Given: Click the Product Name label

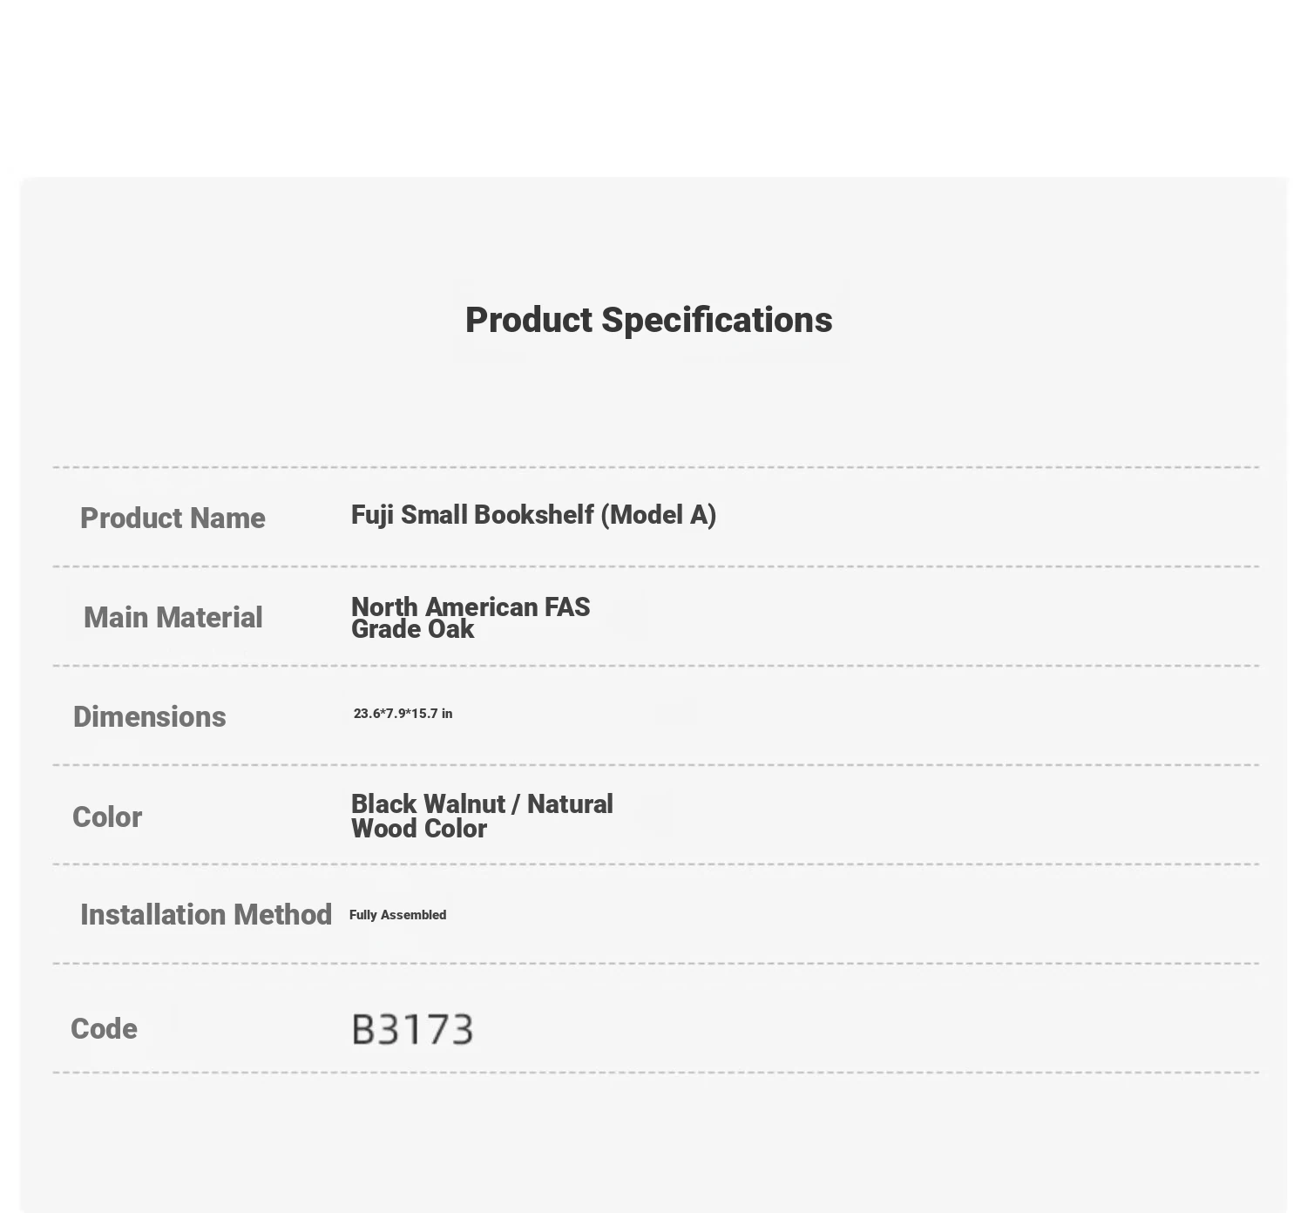Looking at the screenshot, I should (173, 518).
